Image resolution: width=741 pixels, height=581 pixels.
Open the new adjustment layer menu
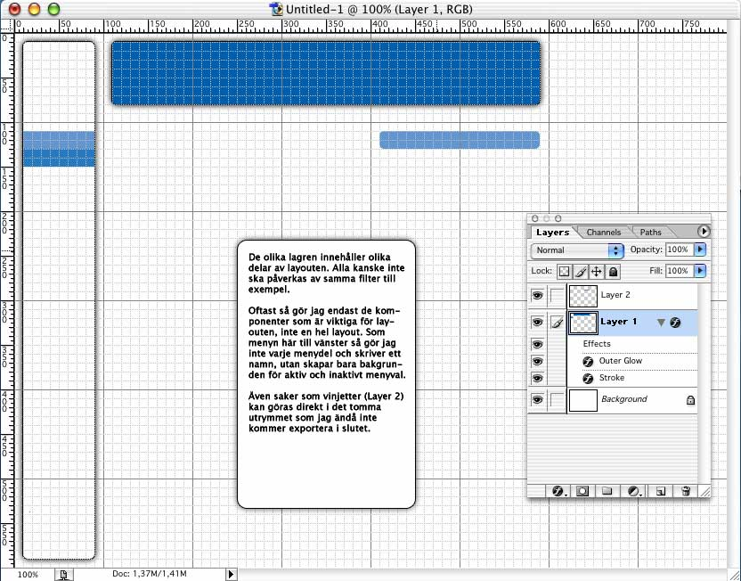point(634,490)
